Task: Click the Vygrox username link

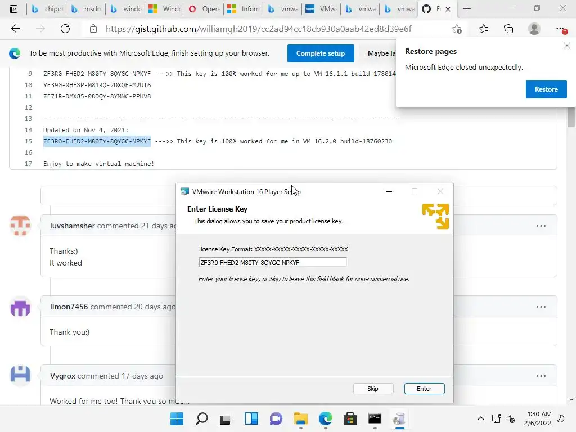Action: click(x=62, y=376)
